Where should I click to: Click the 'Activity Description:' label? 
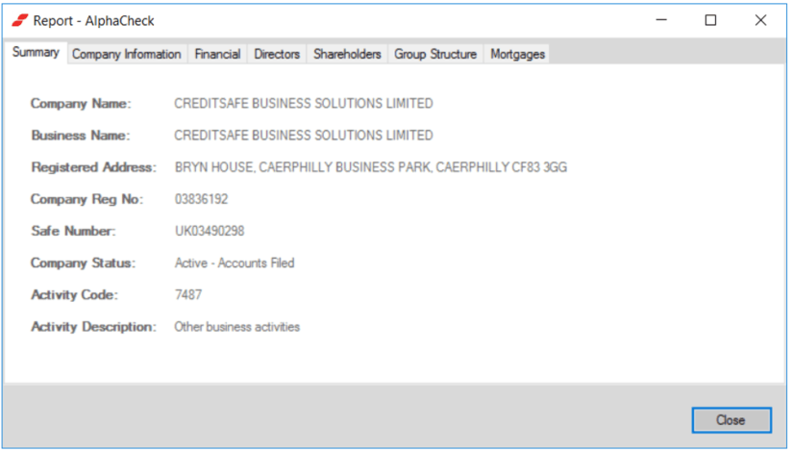click(x=94, y=327)
